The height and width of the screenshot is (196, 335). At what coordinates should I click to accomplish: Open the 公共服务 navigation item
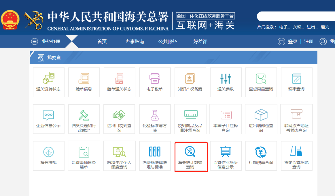point(167,41)
